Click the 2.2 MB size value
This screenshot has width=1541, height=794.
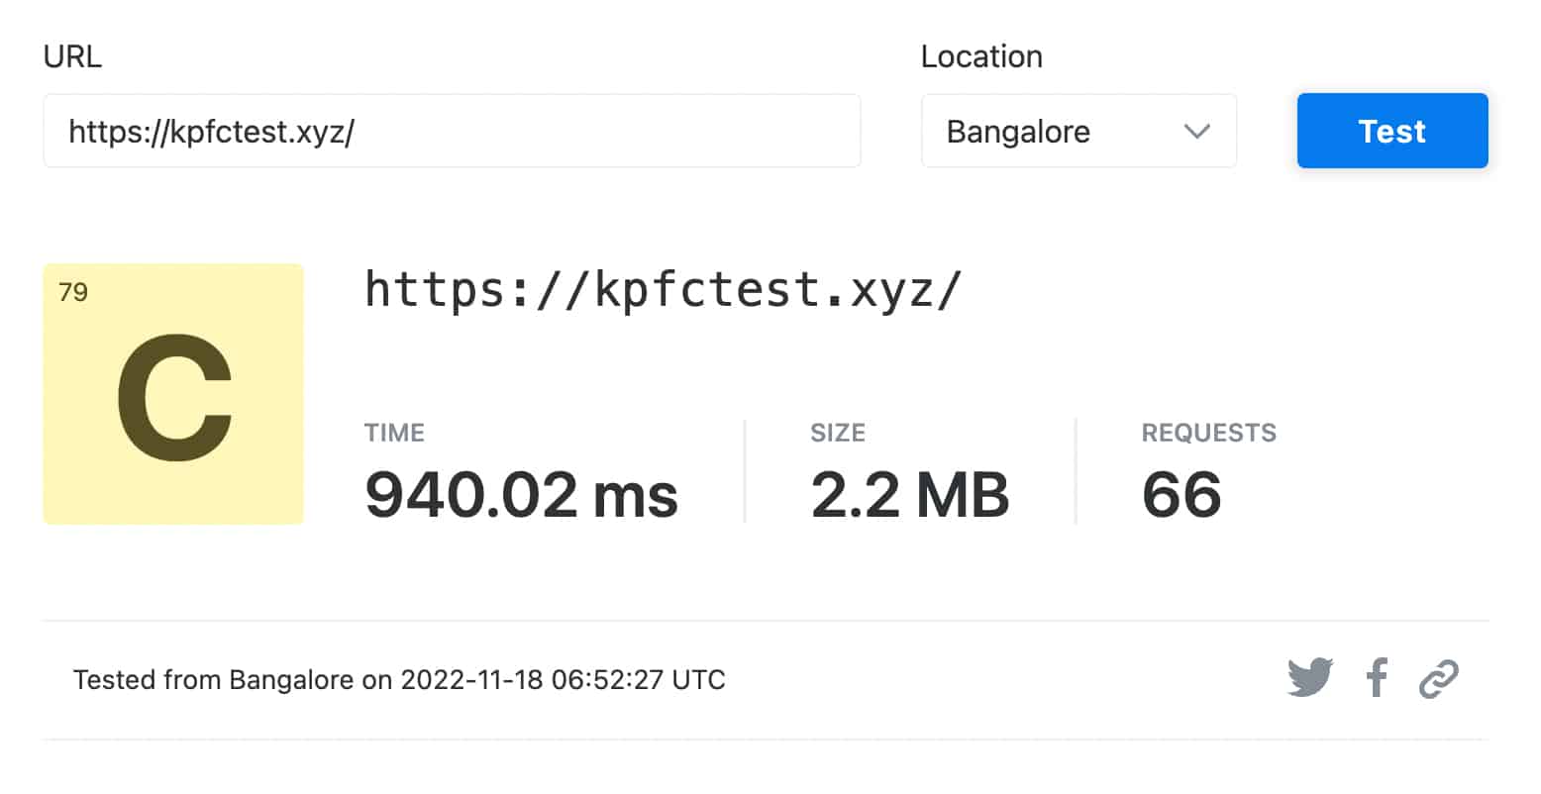click(x=909, y=494)
